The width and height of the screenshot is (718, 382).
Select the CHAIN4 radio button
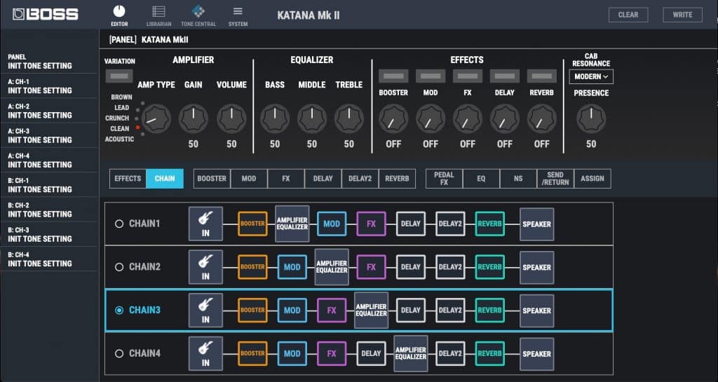pos(119,354)
